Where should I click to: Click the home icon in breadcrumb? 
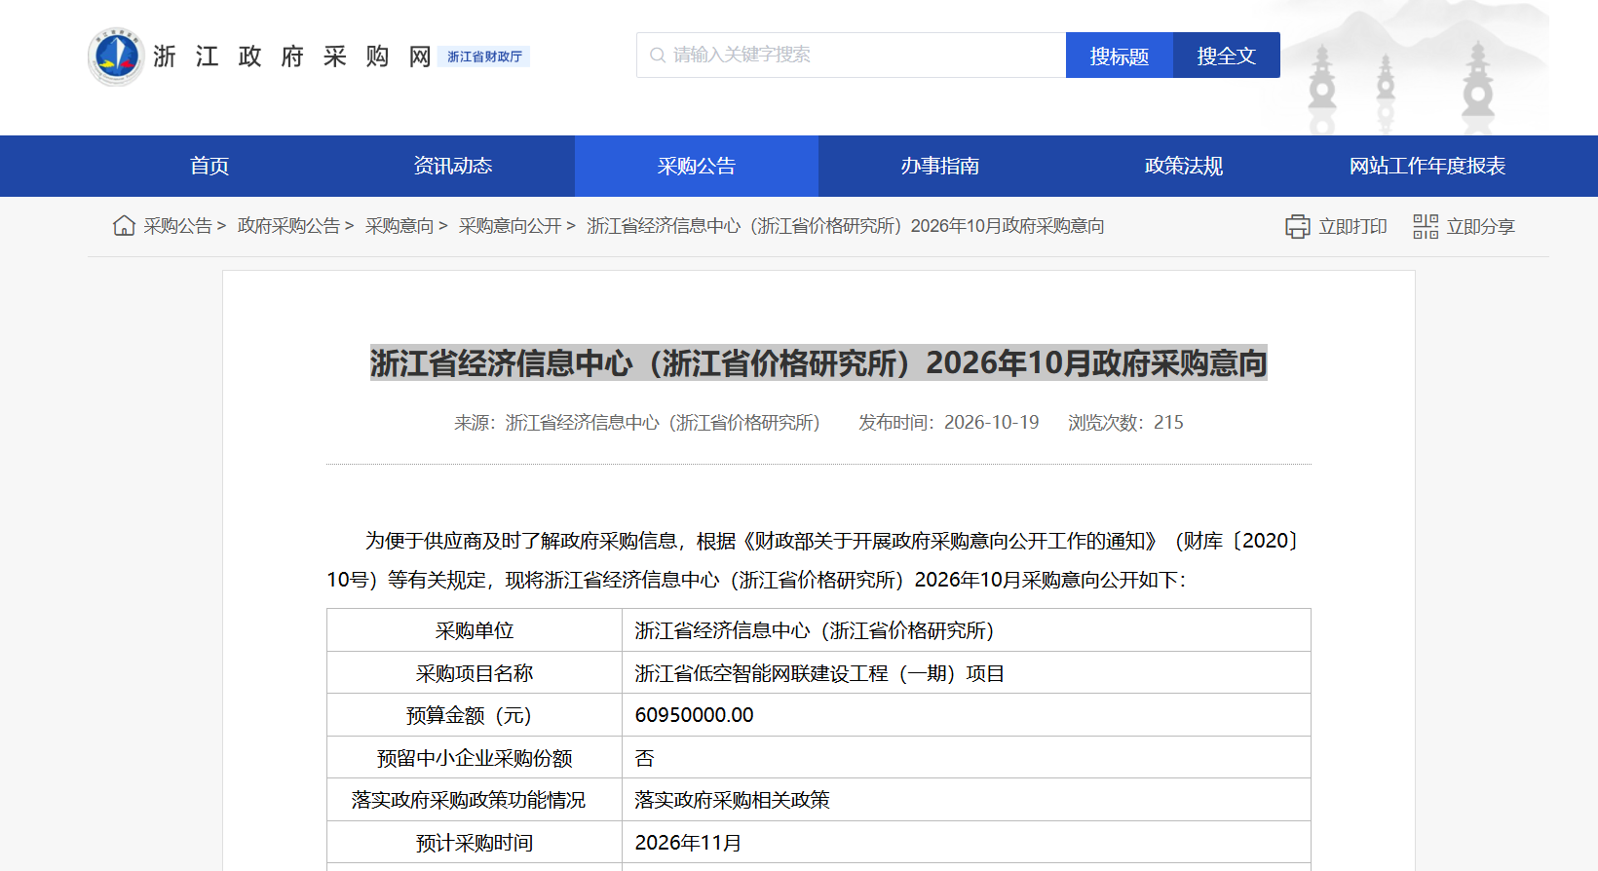(124, 226)
